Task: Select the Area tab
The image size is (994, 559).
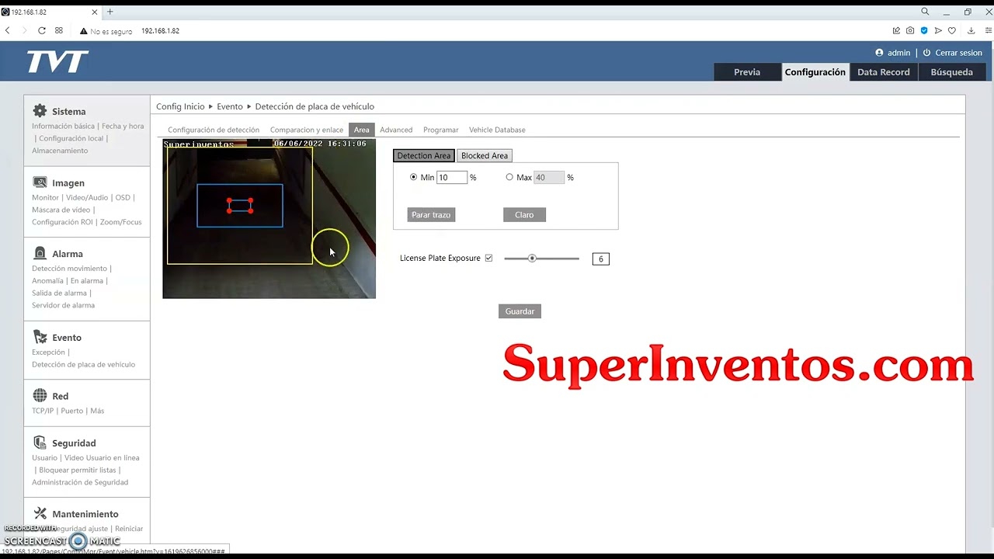Action: (362, 130)
